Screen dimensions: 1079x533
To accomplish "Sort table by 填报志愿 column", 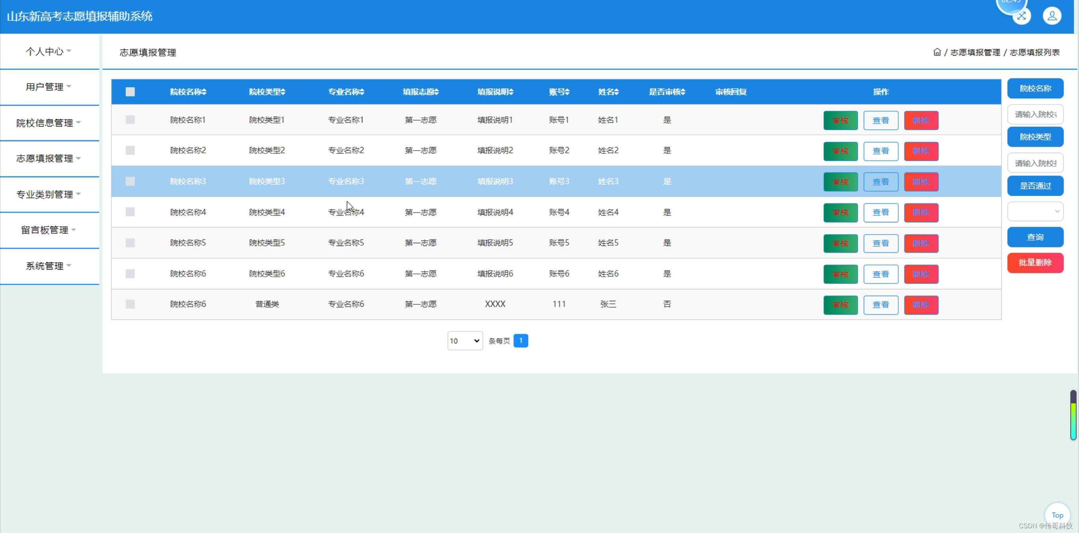I will coord(420,92).
